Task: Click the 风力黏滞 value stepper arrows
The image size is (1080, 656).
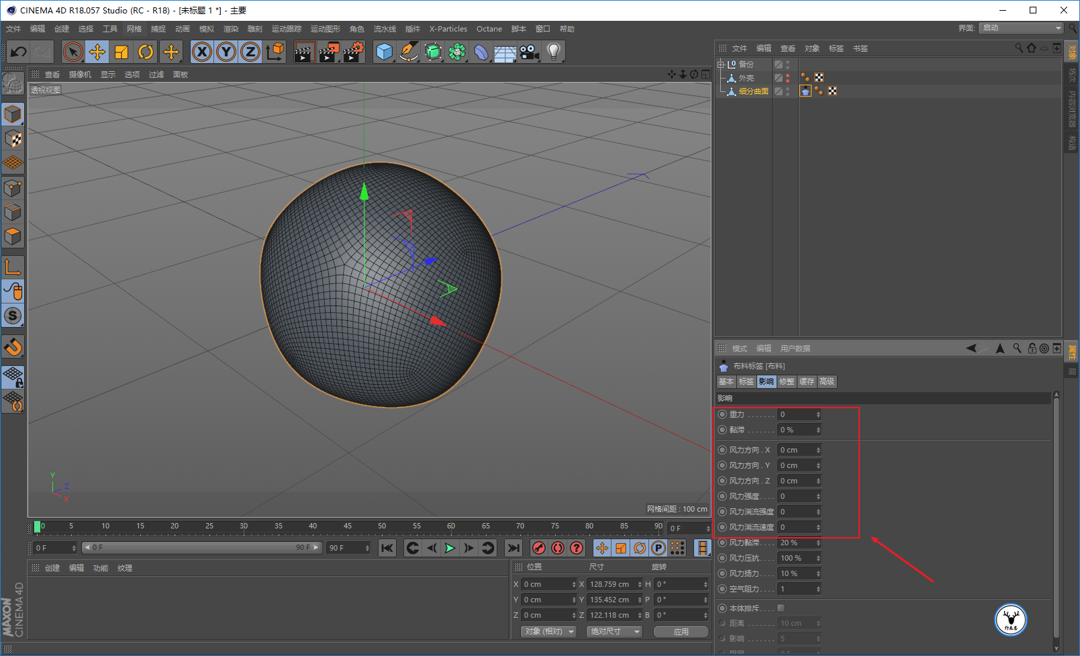Action: pyautogui.click(x=818, y=543)
